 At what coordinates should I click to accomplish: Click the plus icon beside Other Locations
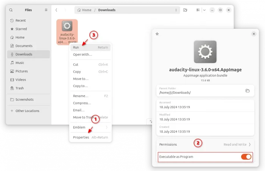click(x=12, y=111)
